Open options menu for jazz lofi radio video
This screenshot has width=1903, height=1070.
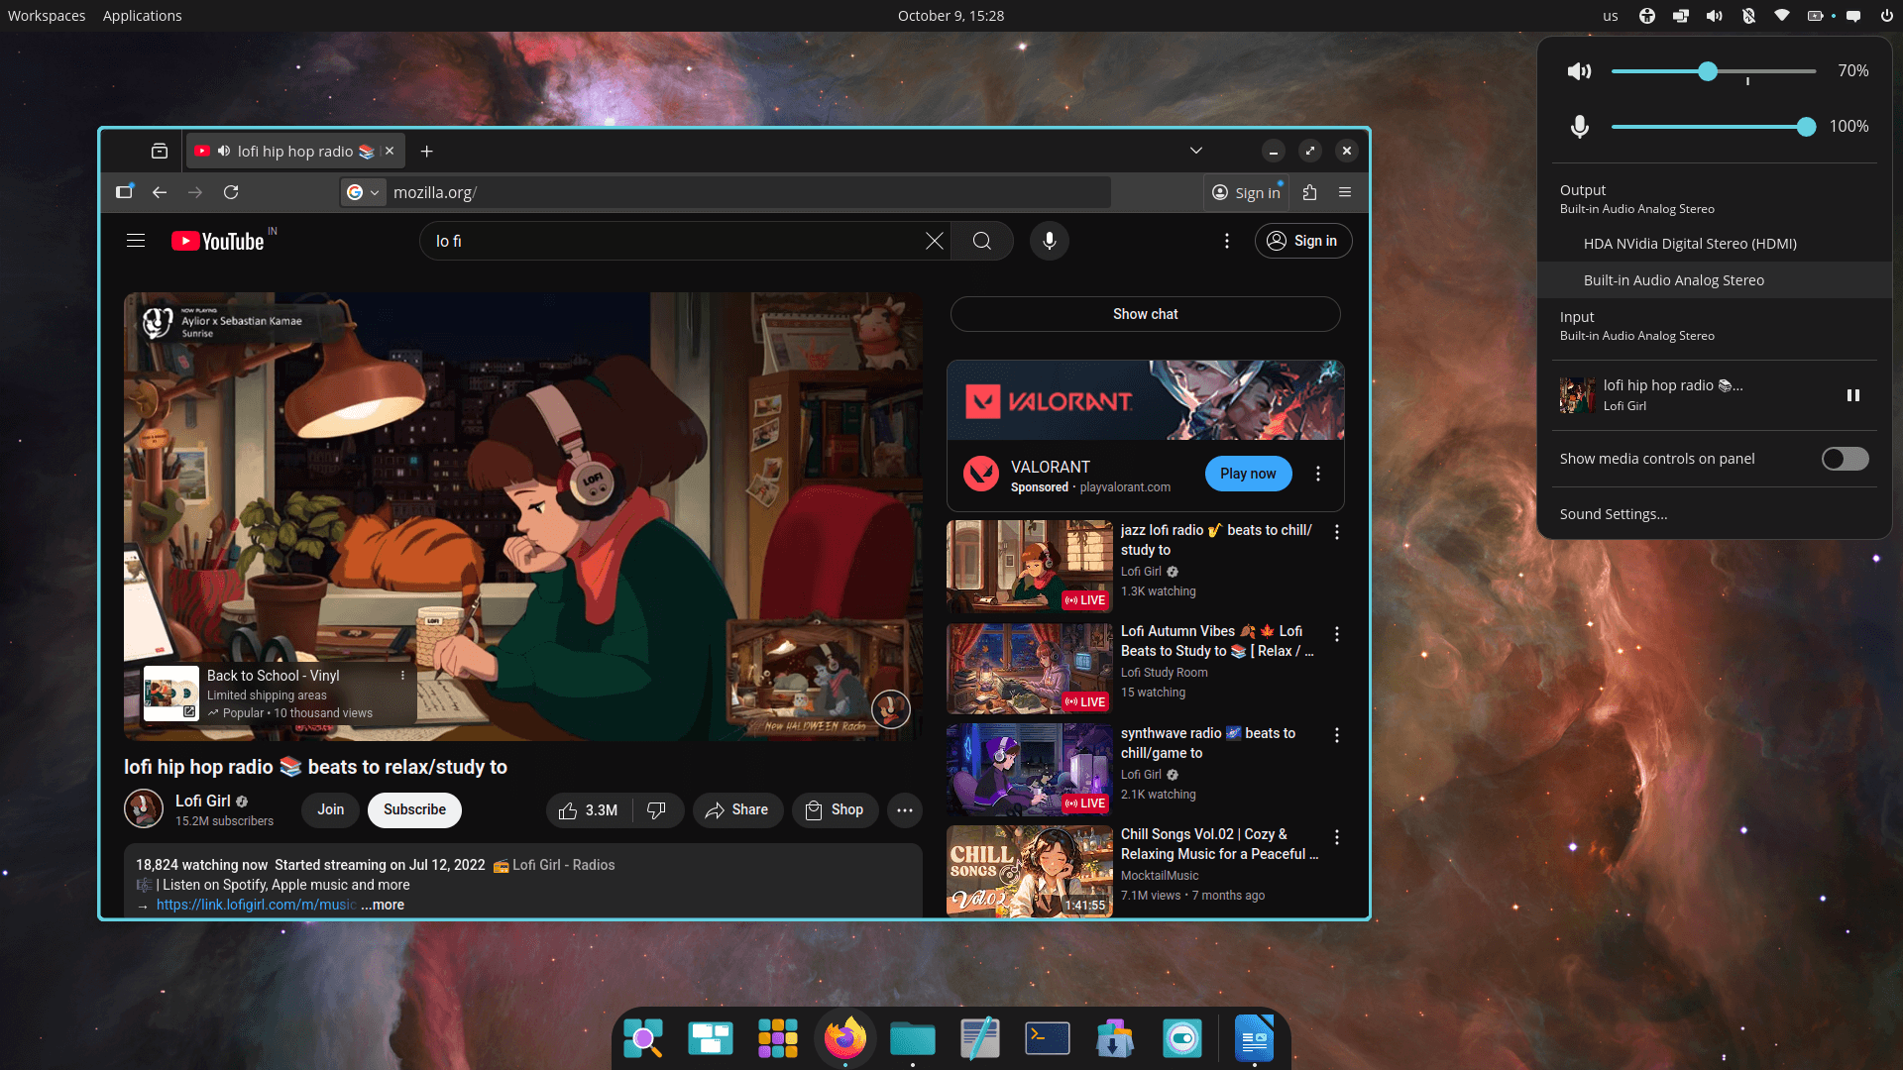(x=1336, y=532)
